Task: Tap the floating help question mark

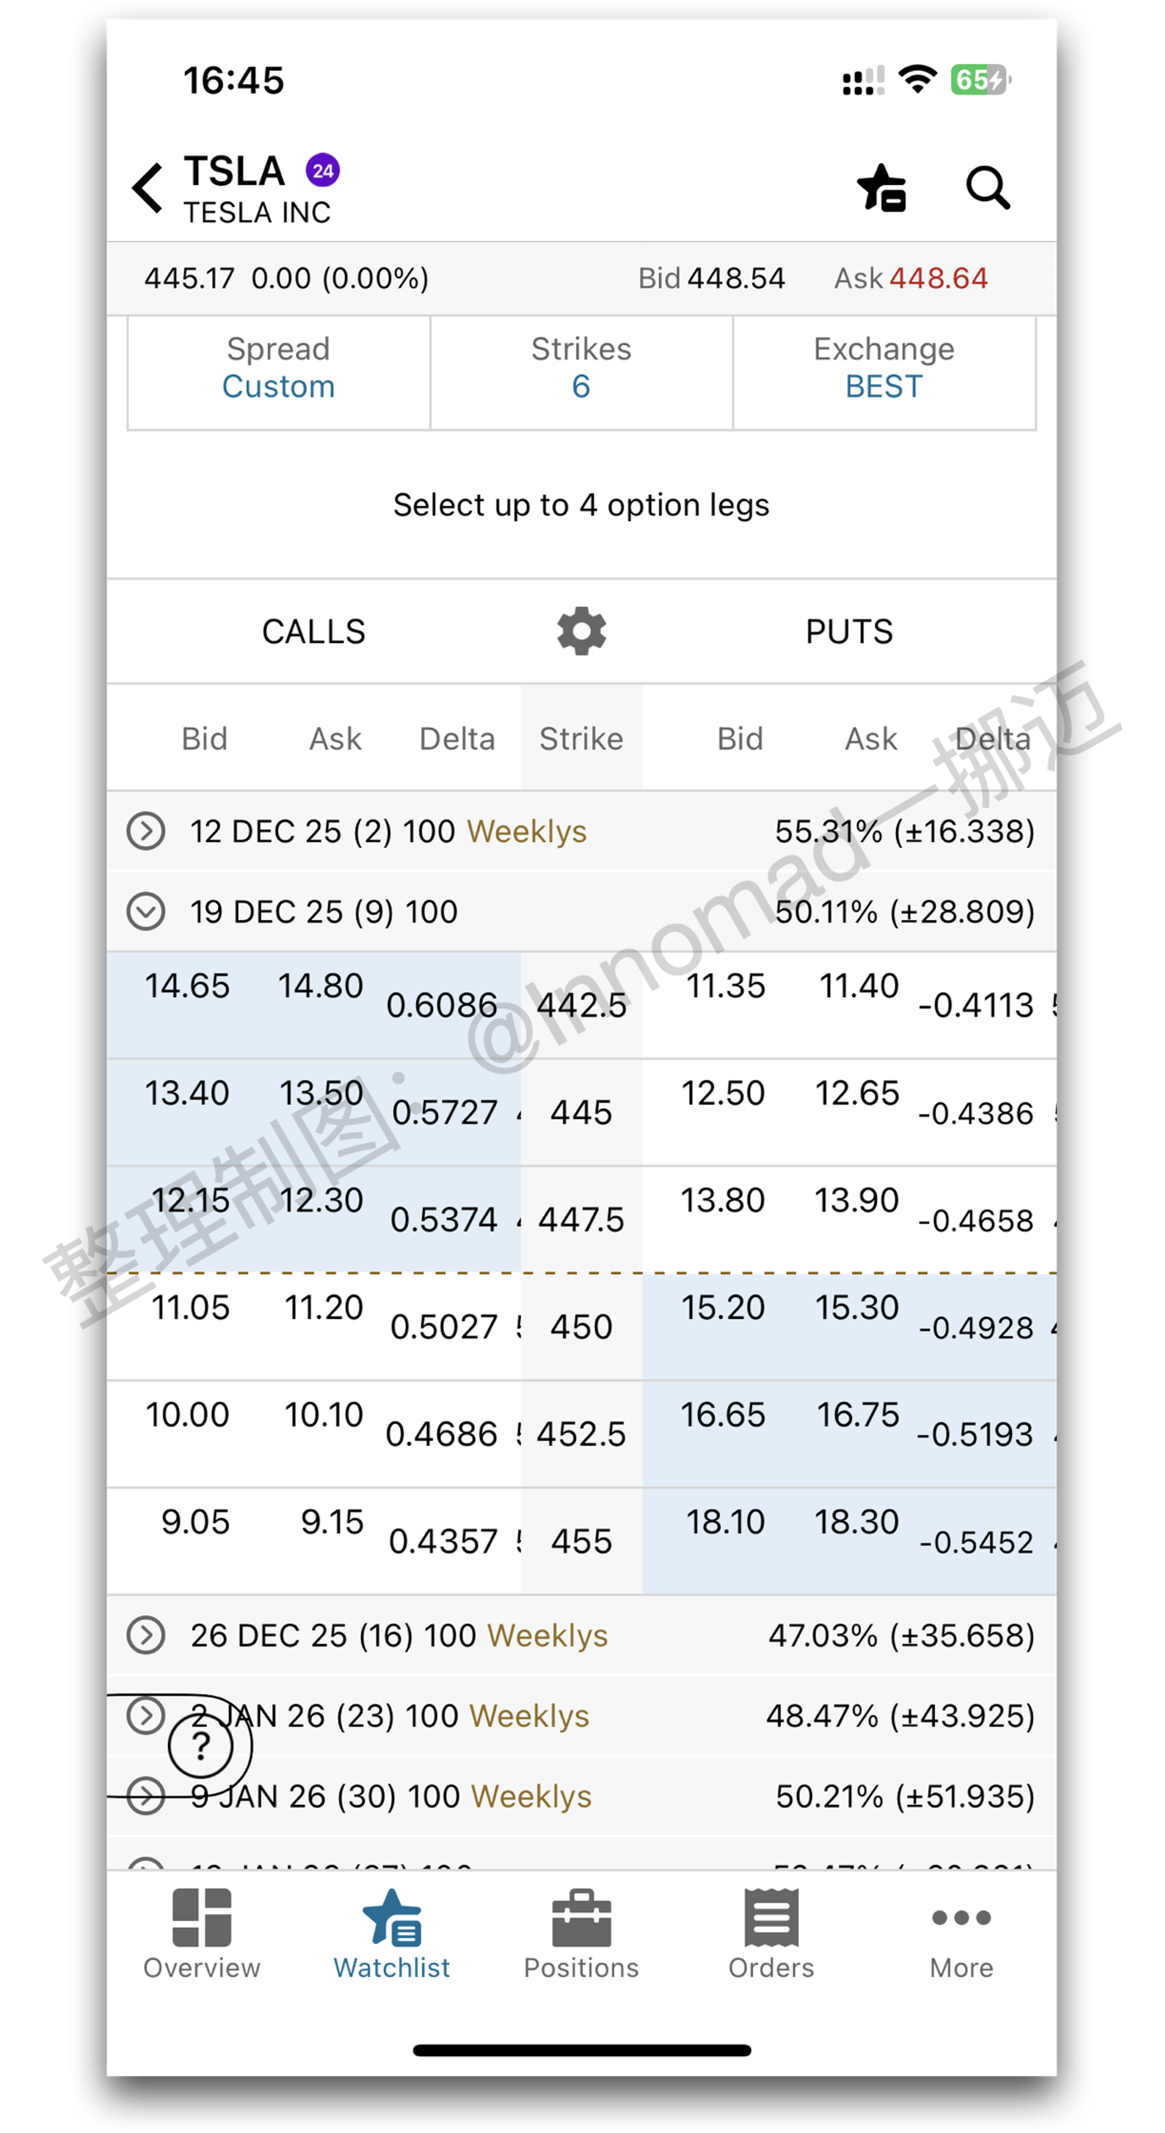Action: click(x=200, y=1745)
